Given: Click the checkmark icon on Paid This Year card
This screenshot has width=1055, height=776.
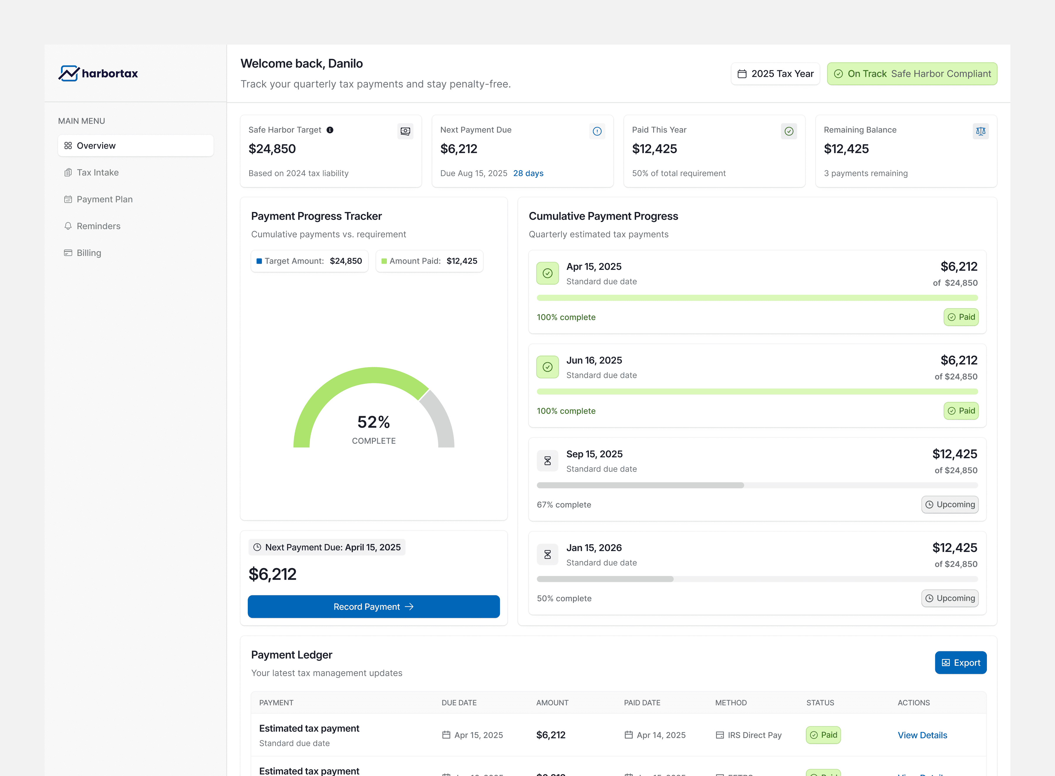Looking at the screenshot, I should click(x=789, y=131).
